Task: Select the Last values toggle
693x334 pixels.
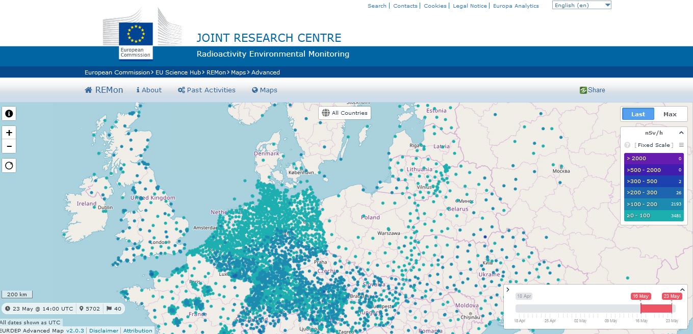Action: point(638,114)
